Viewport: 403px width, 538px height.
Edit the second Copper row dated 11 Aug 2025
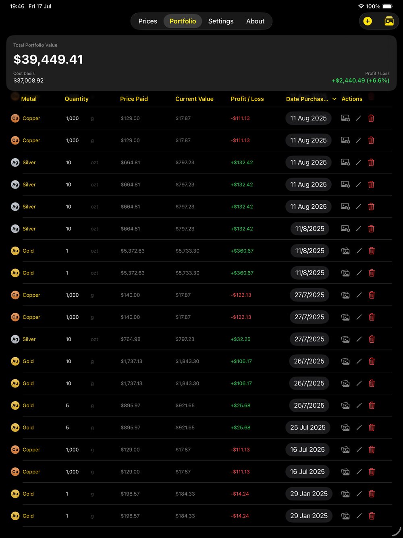click(x=359, y=140)
